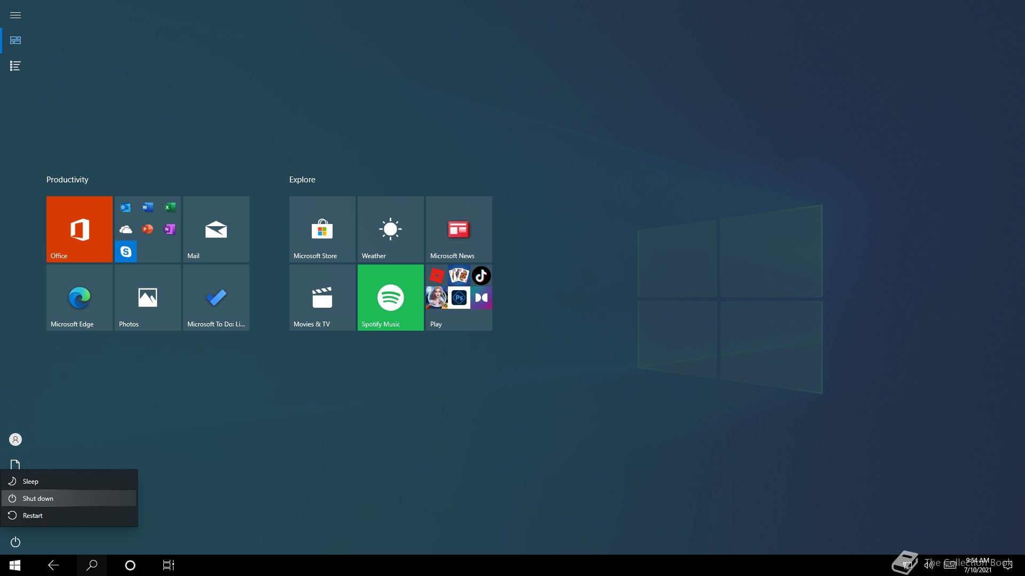The width and height of the screenshot is (1025, 576).
Task: Open Photoshop Express in the Play folder
Action: [459, 298]
